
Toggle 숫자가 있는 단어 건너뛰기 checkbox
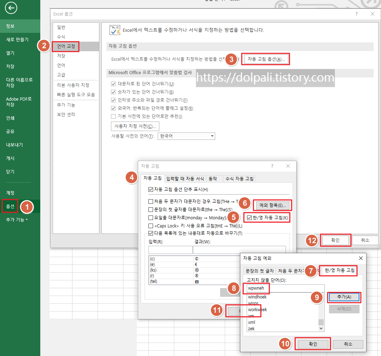tap(113, 92)
